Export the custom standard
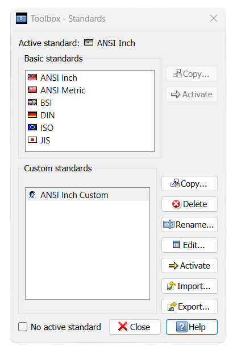Screen dimensions: 237x350 point(189,307)
